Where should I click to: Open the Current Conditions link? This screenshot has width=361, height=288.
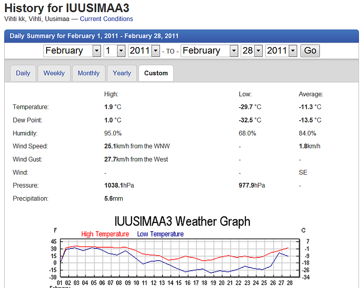[106, 19]
